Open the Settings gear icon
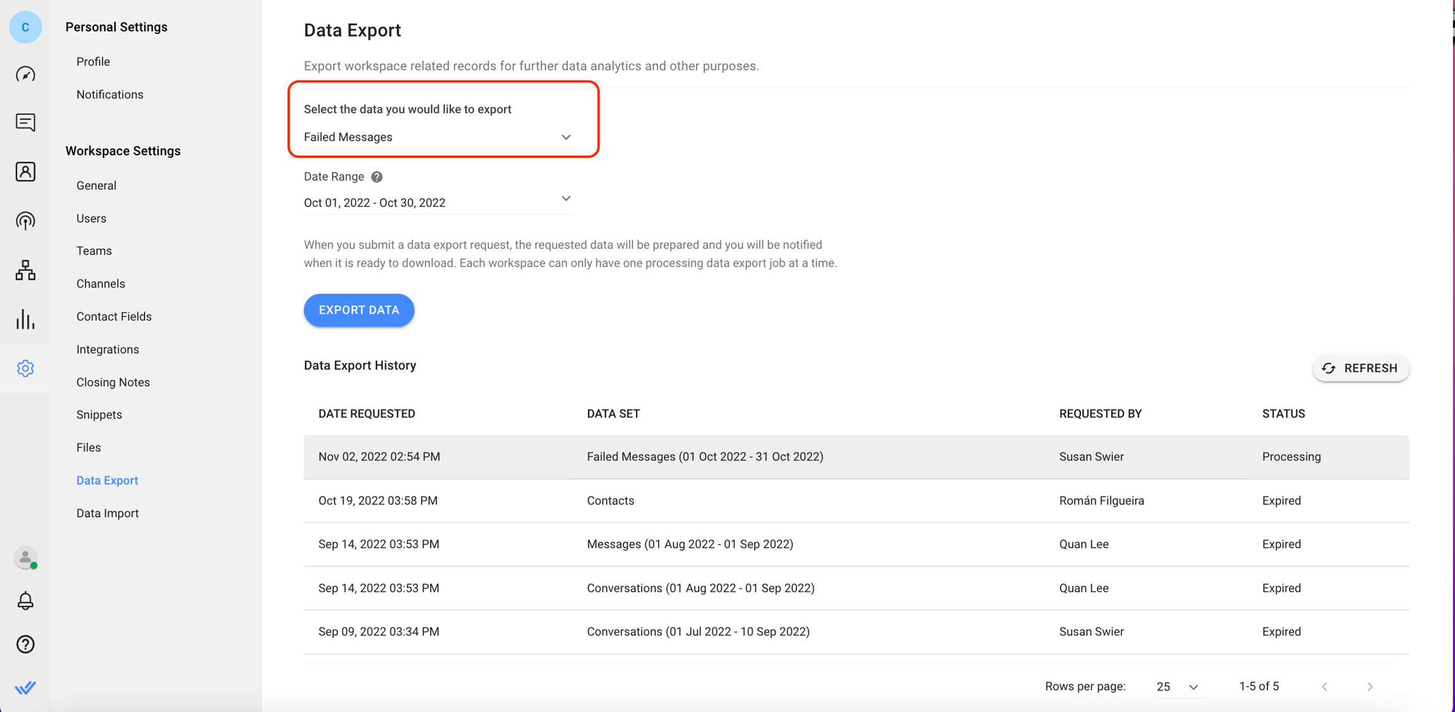The width and height of the screenshot is (1455, 712). [x=25, y=368]
